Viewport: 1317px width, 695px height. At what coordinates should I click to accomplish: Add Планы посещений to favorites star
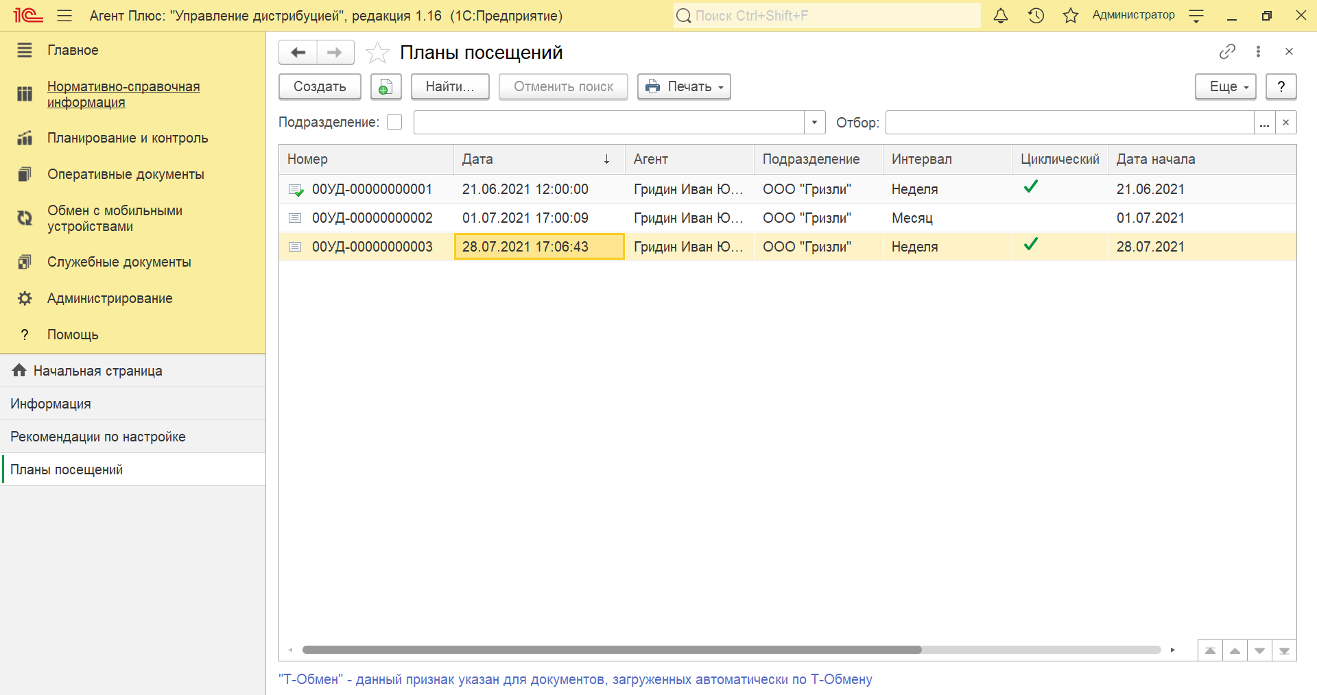click(x=377, y=52)
